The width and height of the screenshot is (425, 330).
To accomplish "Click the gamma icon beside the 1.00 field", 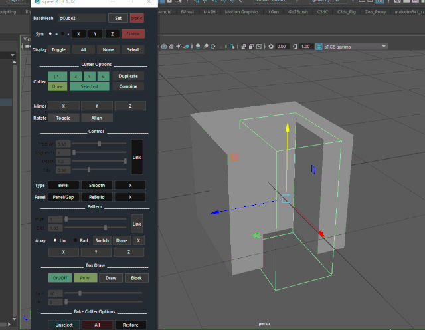I will (x=294, y=47).
